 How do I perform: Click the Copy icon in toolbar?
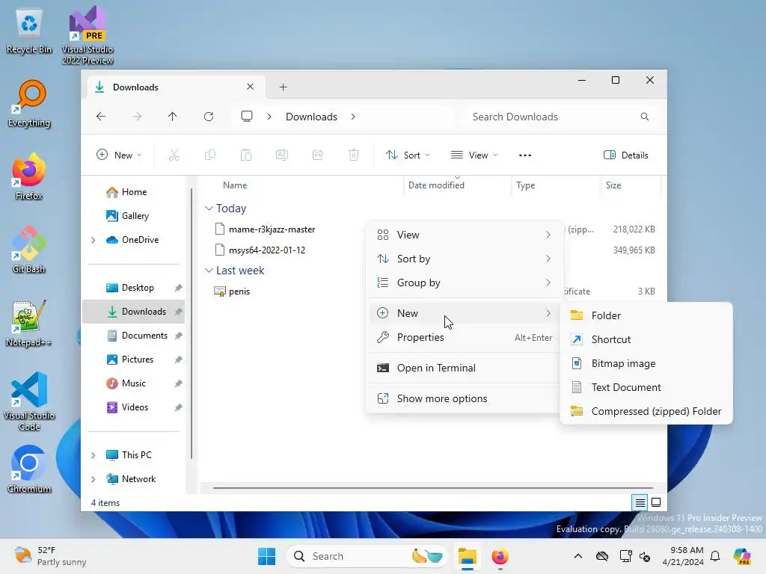[x=210, y=155]
